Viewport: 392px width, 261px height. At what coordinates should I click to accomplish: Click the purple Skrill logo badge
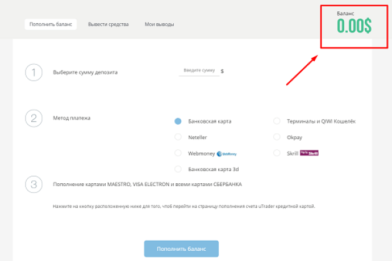tap(309, 153)
